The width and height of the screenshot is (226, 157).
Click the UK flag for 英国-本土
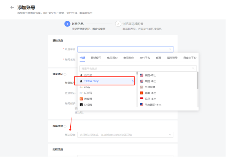(x=142, y=81)
